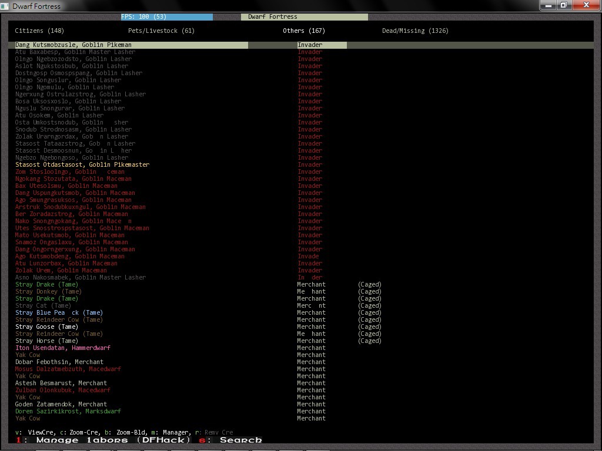Select Stray Blue Peacock (Tame)
The height and width of the screenshot is (451, 602).
click(59, 312)
